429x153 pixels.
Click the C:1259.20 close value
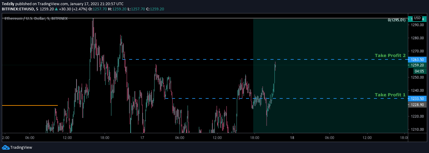pyautogui.click(x=155, y=9)
